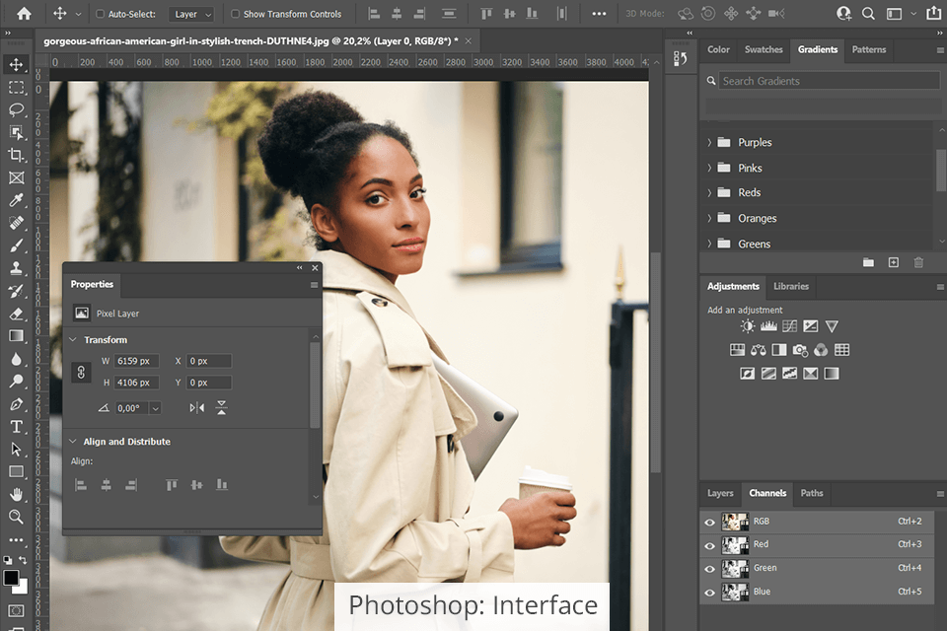Open the search icon in options bar
947x631 pixels.
(868, 13)
